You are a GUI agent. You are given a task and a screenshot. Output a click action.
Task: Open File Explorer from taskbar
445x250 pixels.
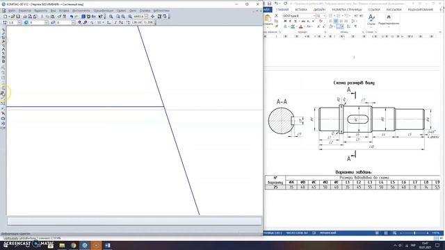pos(62,245)
